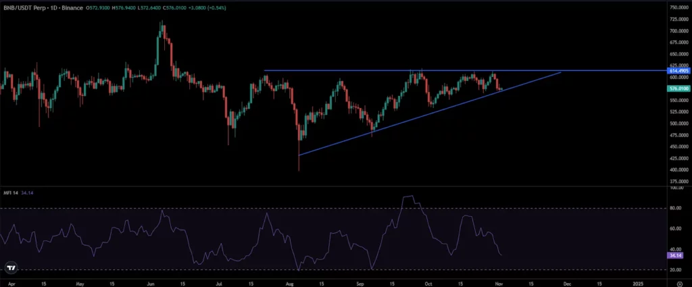The height and width of the screenshot is (287, 692).
Task: Click the 576.0100 current price label
Action: coord(679,88)
